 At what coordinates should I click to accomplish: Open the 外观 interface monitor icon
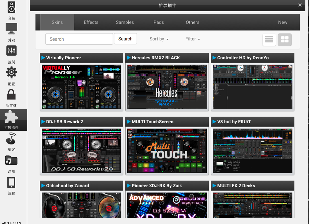(x=11, y=29)
